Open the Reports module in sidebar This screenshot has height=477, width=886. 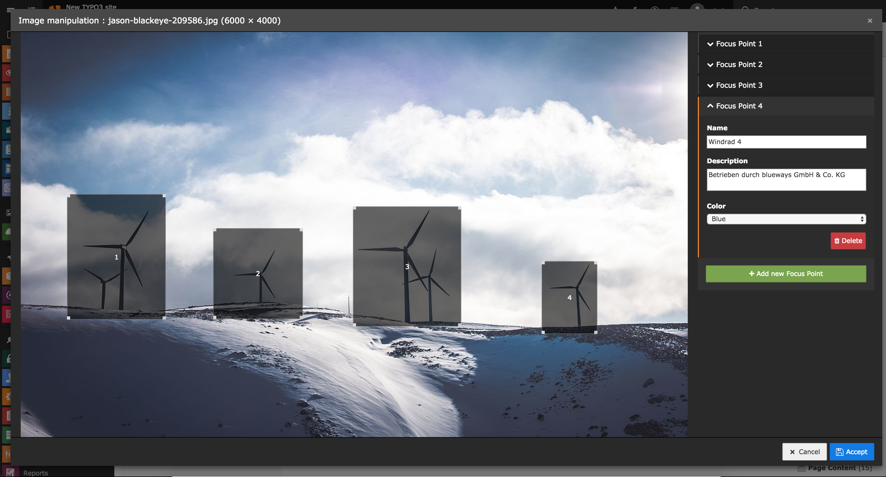click(35, 473)
